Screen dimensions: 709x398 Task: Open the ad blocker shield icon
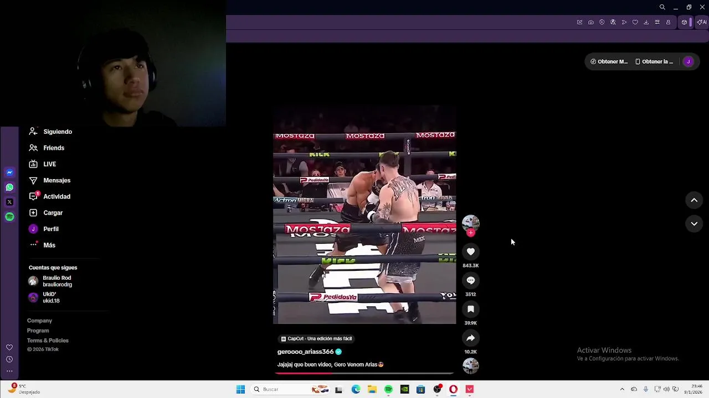pos(602,22)
